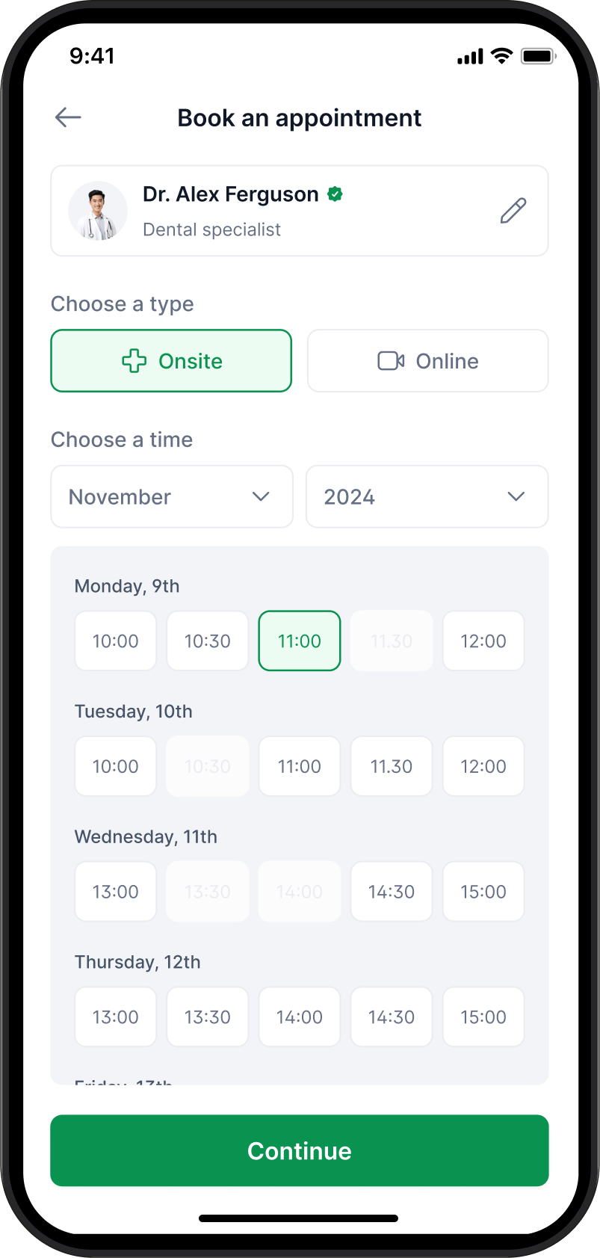
Task: Select Thursday 13:30 time slot
Action: [x=208, y=1017]
